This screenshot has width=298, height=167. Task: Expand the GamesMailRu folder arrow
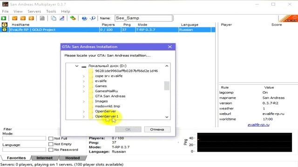click(x=84, y=91)
